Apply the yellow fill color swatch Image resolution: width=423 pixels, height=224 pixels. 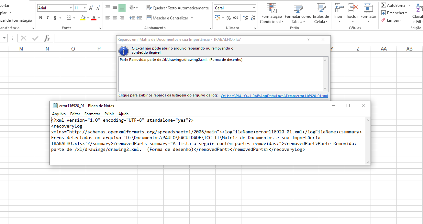[83, 18]
